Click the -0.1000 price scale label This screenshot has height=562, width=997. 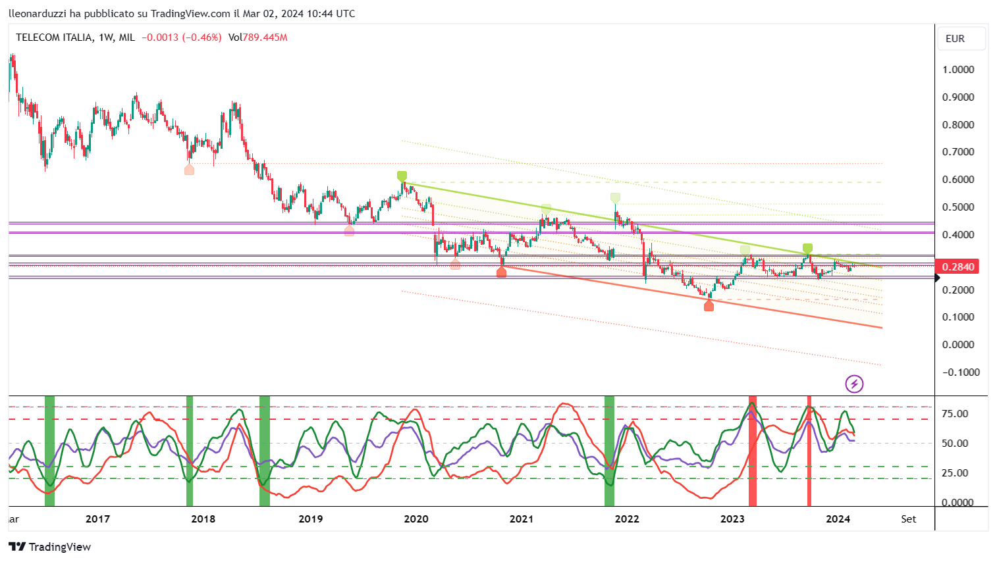(x=961, y=372)
